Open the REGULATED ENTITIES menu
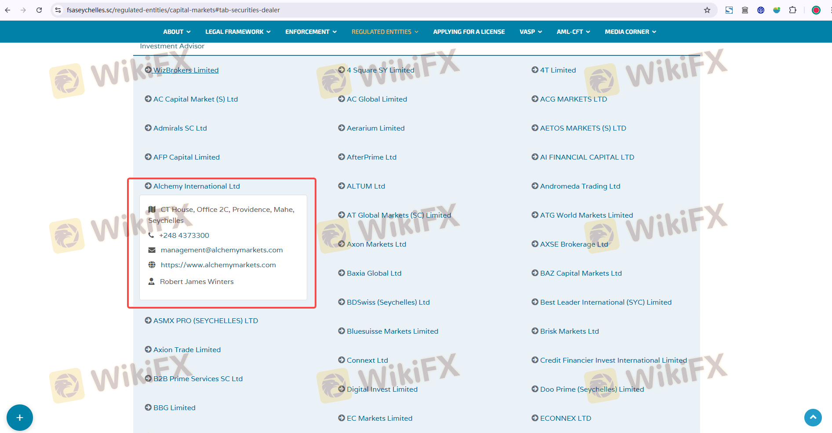The height and width of the screenshot is (433, 832). point(385,32)
